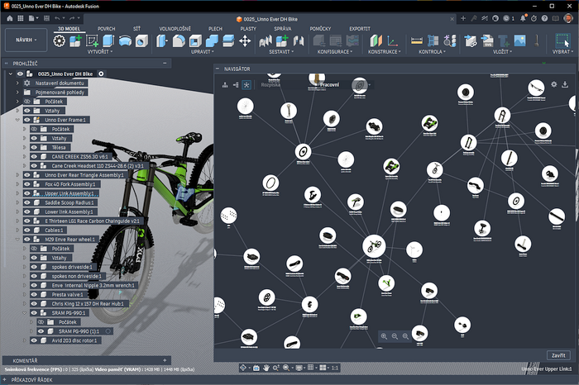Activate the Select window tool
The height and width of the screenshot is (385, 579).
[x=563, y=40]
